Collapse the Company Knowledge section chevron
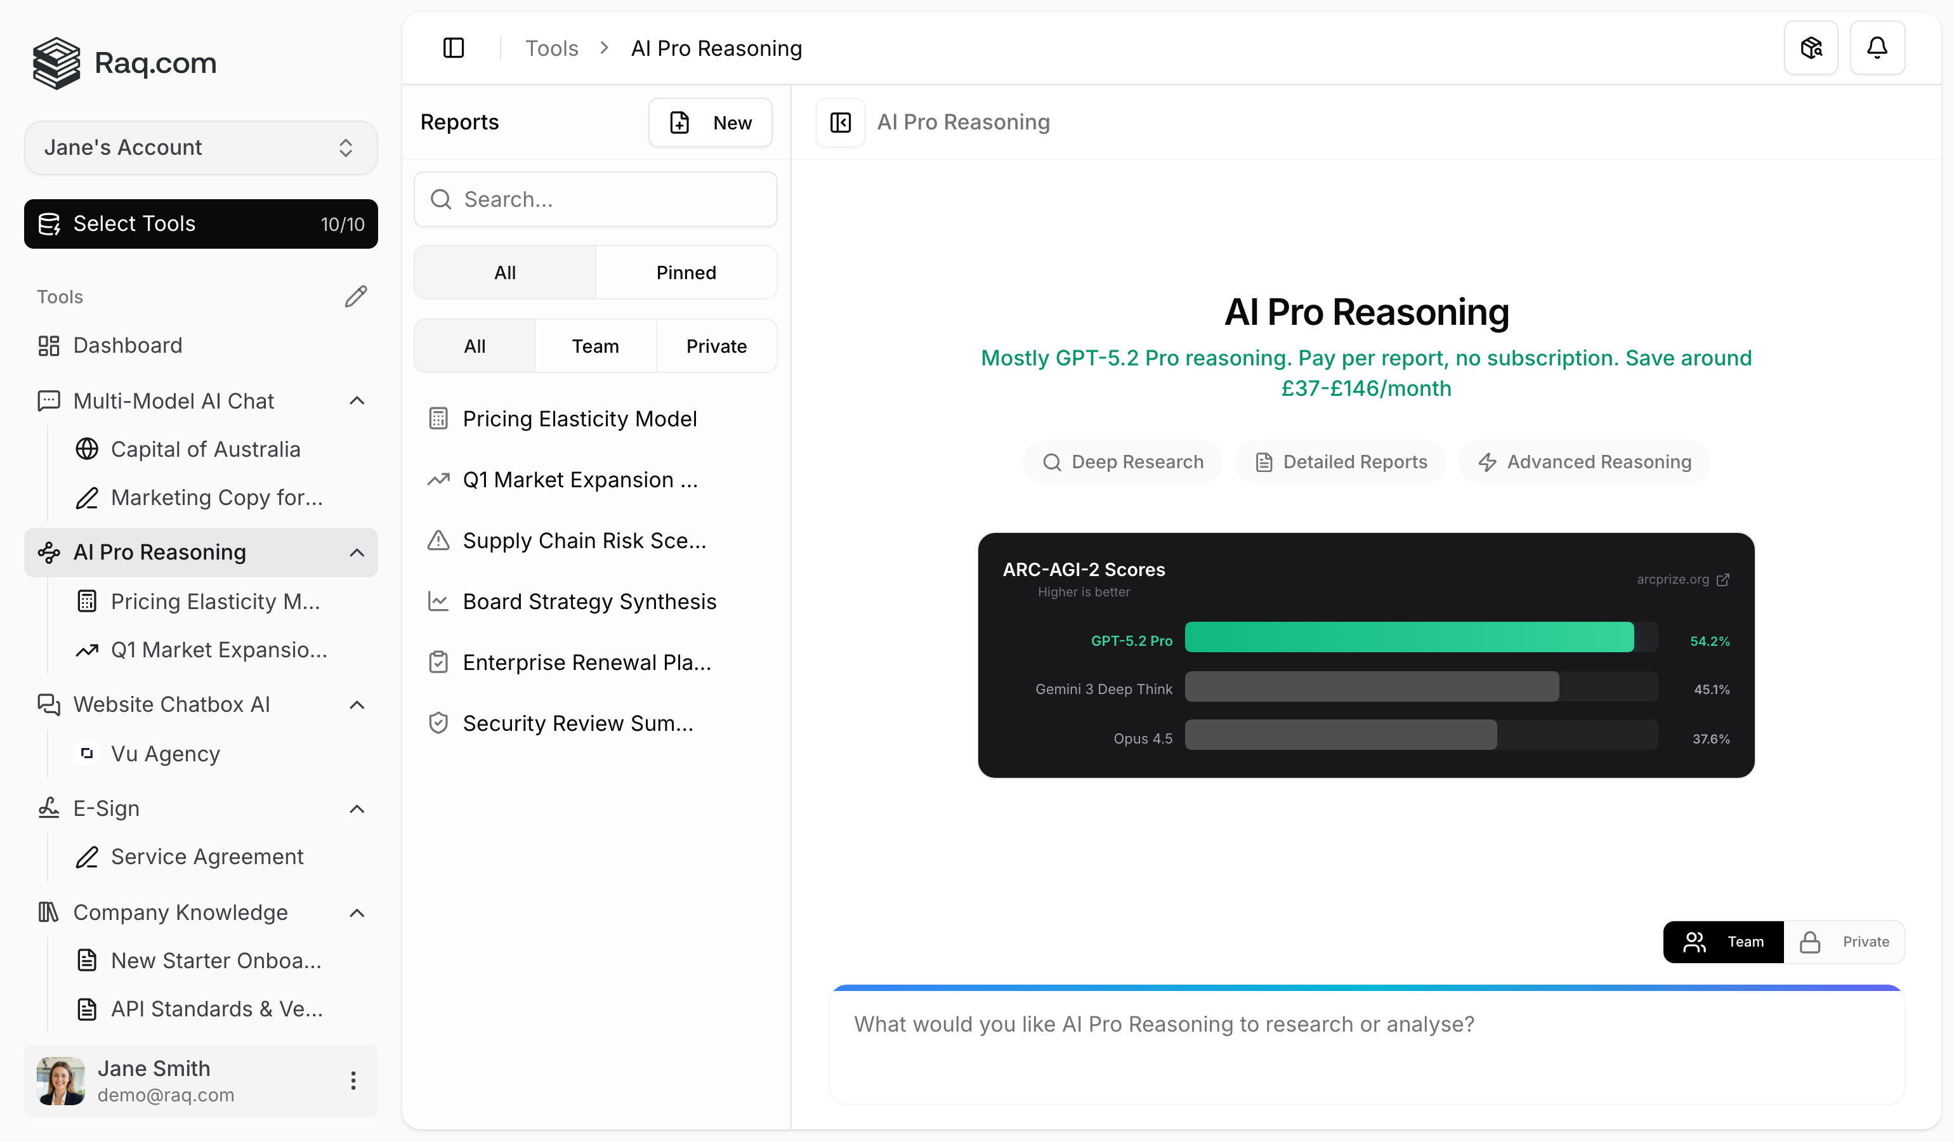 coord(357,912)
